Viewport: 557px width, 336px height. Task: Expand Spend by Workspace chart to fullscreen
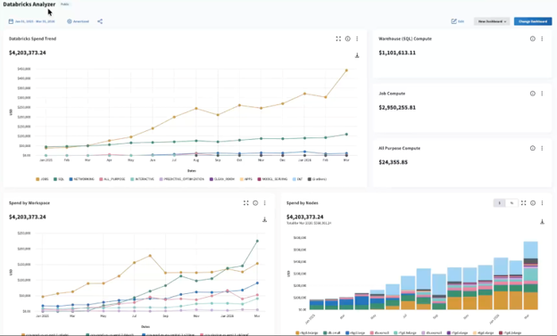(245, 203)
